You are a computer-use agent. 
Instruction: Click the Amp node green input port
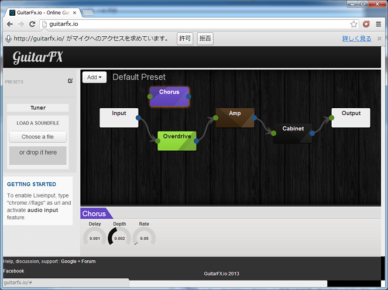pyautogui.click(x=215, y=118)
